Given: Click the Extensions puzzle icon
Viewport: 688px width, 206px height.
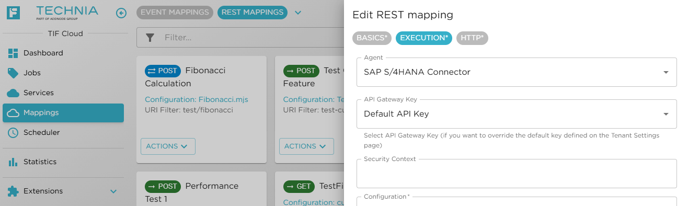Looking at the screenshot, I should 13,191.
